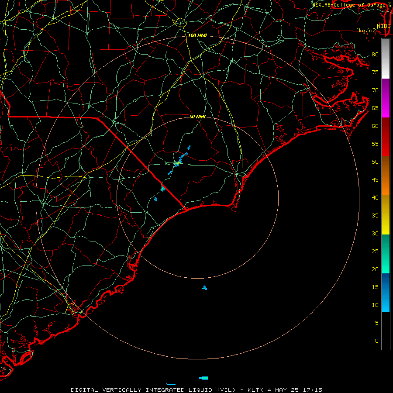The width and height of the screenshot is (393, 393).
Task: Click the 30 value on the color scale
Action: (x=375, y=234)
